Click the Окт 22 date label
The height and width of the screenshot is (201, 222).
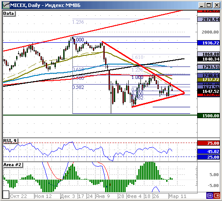(19, 196)
